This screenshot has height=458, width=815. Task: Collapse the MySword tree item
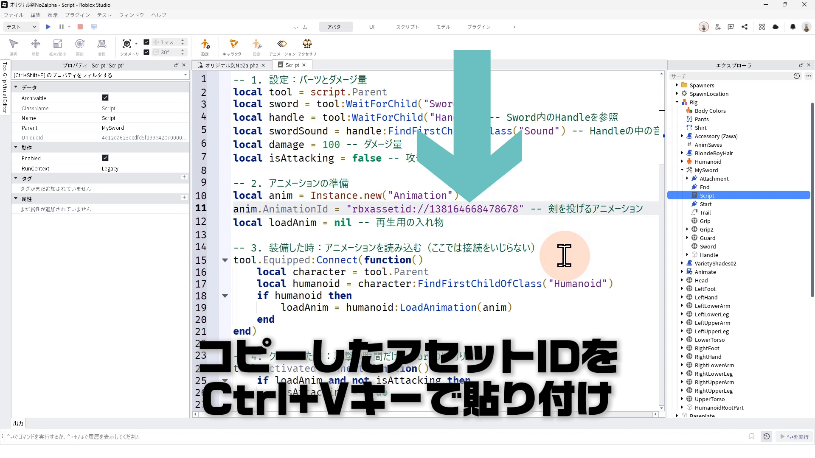point(682,170)
